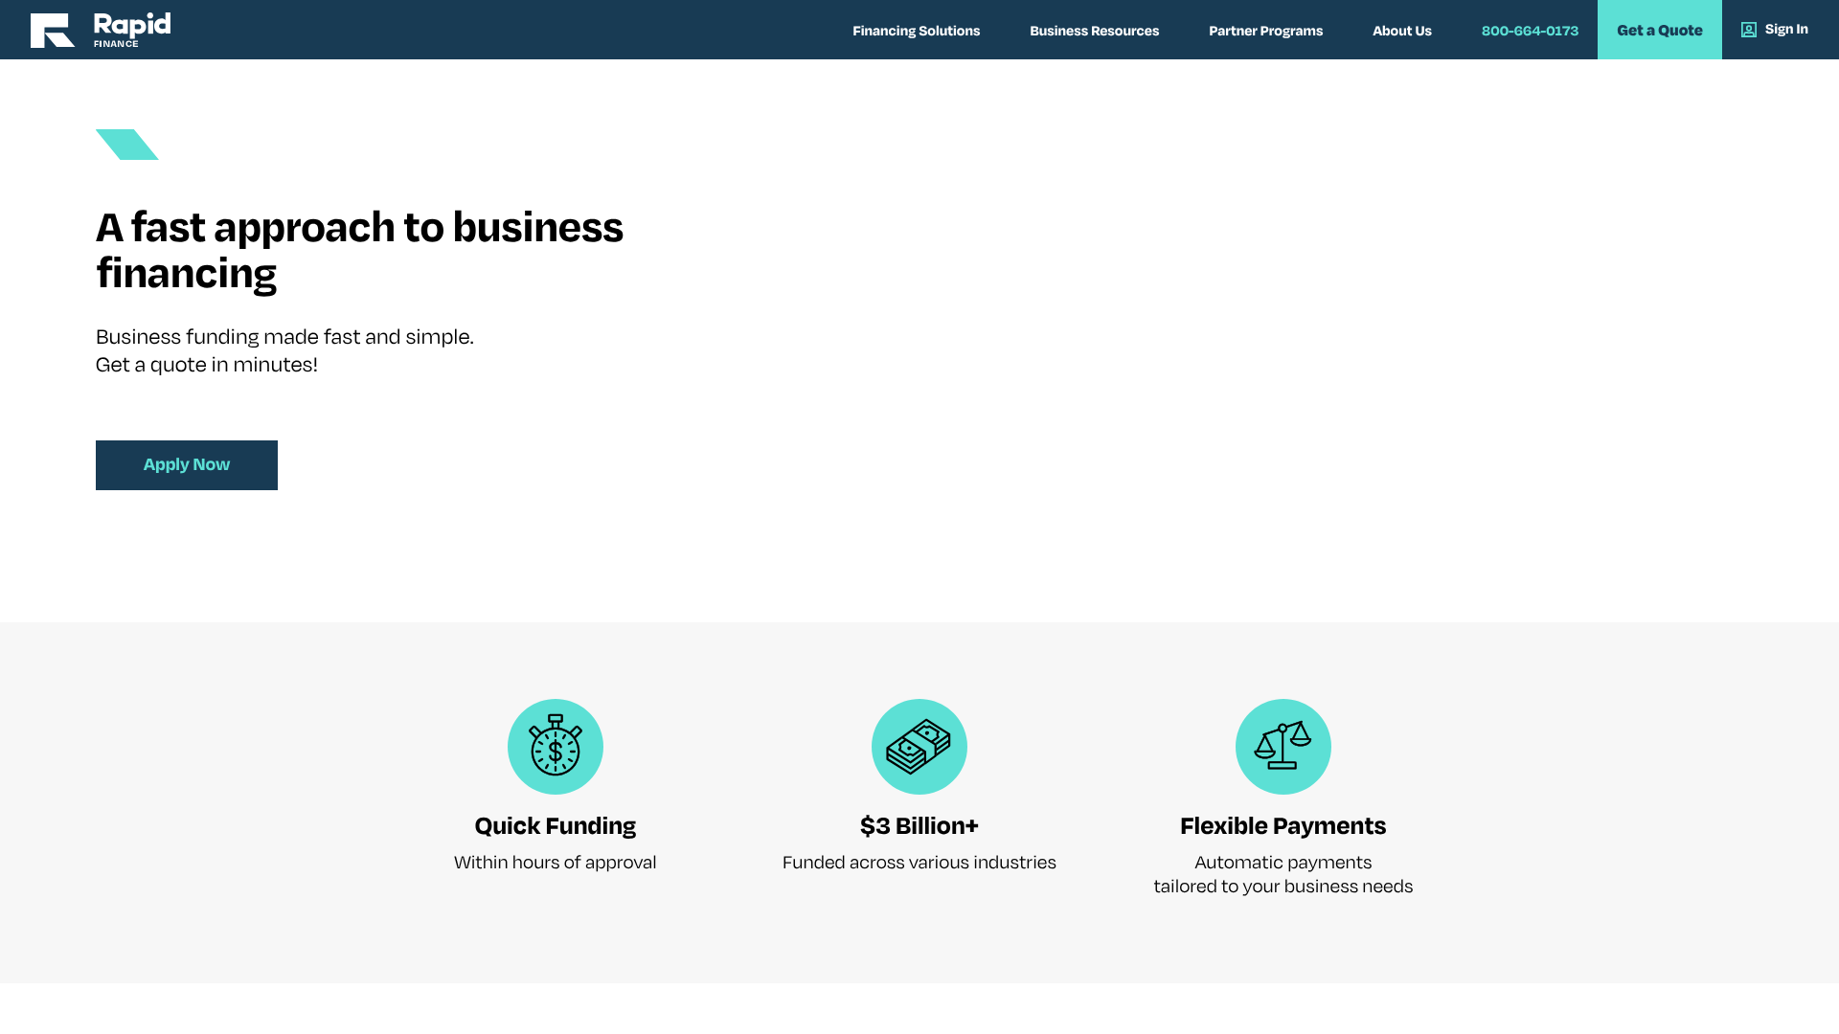Call 800-664-0173 via the phone link

[1530, 30]
